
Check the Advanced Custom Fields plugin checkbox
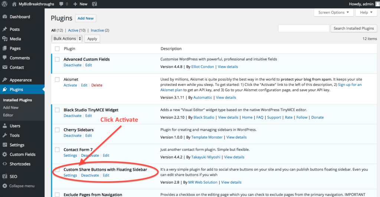click(57, 59)
